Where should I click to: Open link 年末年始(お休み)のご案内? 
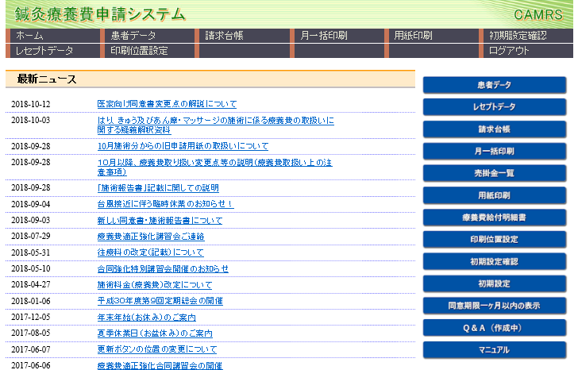coord(147,318)
